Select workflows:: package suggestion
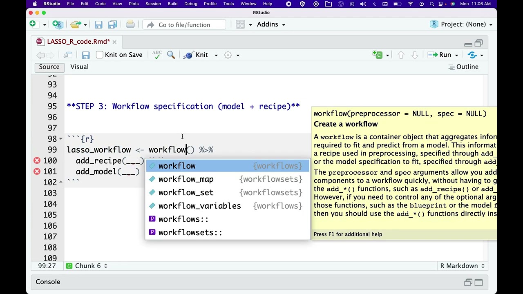Image resolution: width=523 pixels, height=294 pixels. (228, 219)
